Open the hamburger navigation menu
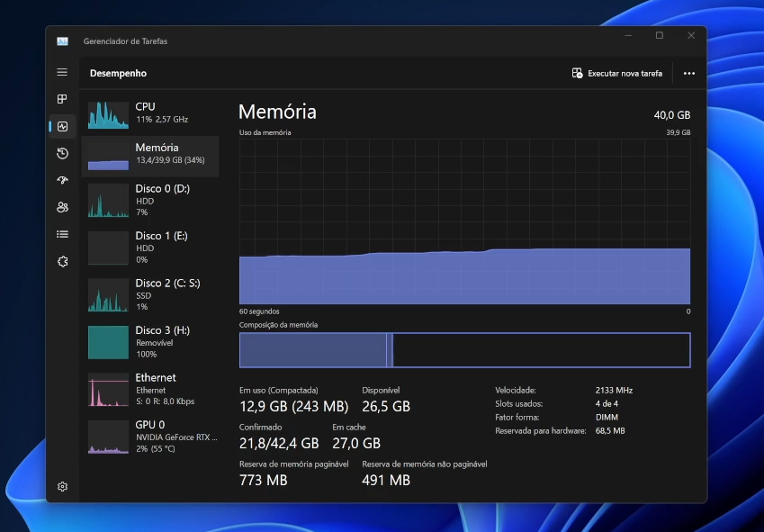This screenshot has width=764, height=532. 62,72
